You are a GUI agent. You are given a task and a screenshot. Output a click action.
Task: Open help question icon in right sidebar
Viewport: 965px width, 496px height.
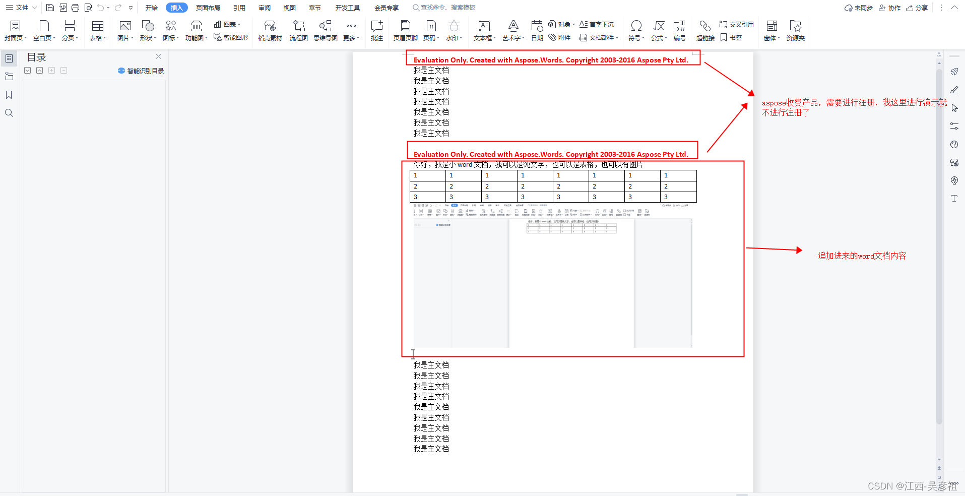pos(954,144)
